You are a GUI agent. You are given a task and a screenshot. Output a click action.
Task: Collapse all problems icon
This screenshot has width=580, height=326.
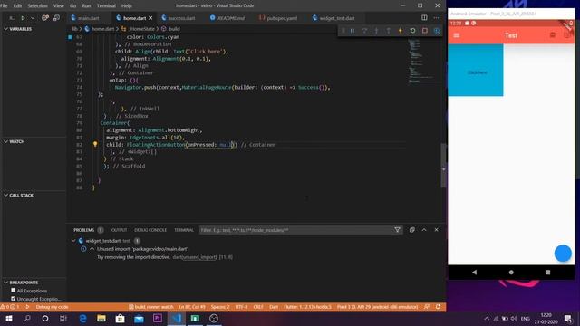click(x=411, y=230)
